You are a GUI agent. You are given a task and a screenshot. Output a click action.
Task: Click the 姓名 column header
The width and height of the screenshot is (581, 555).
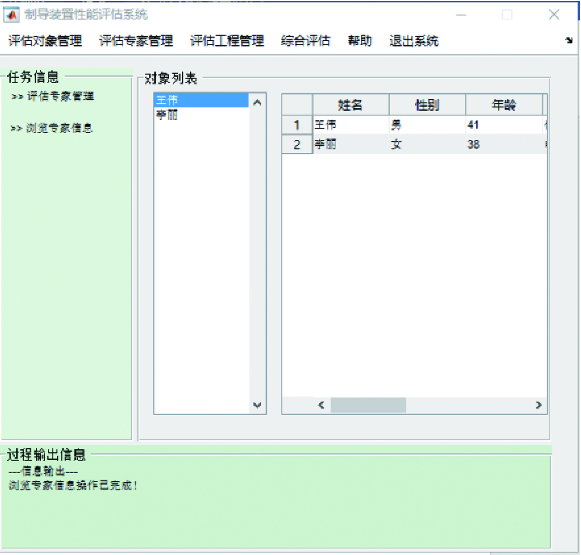coord(350,105)
